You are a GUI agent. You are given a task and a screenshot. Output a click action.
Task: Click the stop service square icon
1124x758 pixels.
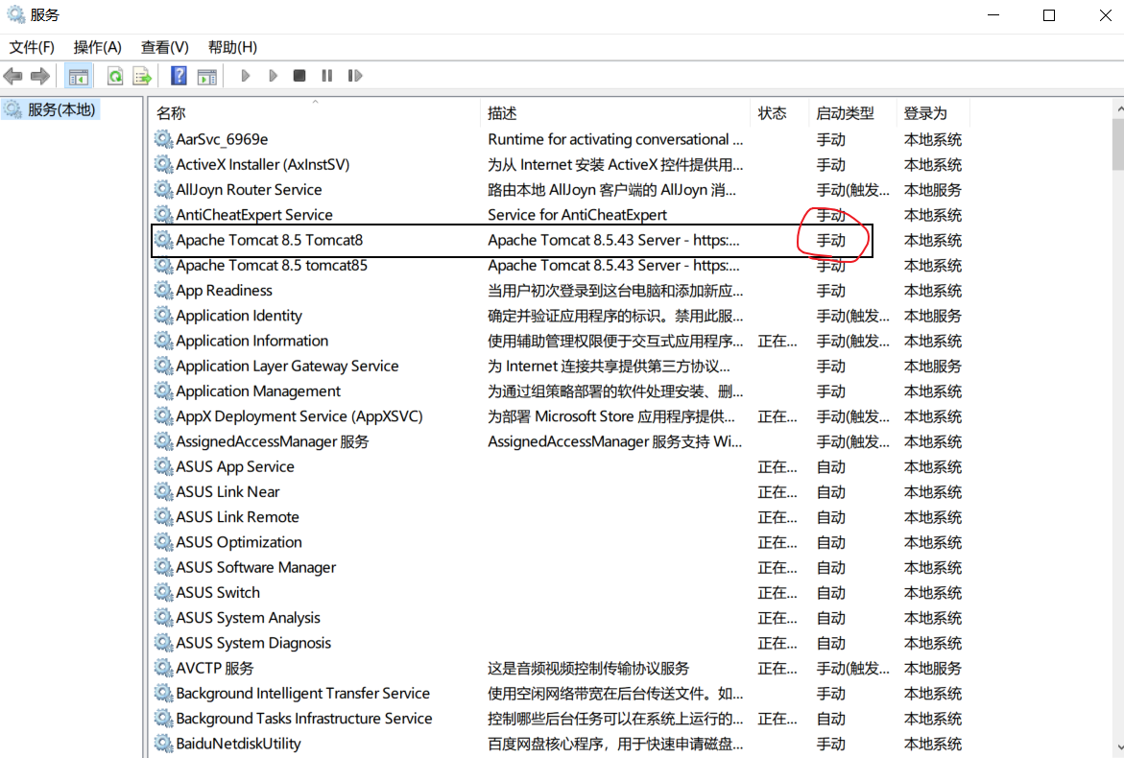click(299, 75)
